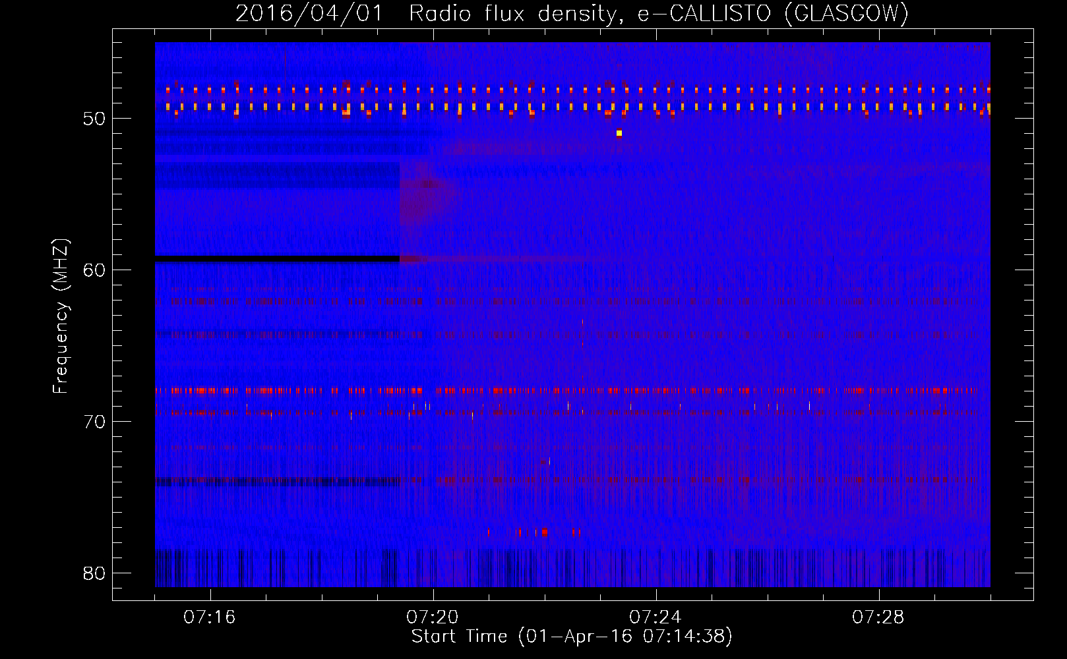Click the black horizontal band near 59 MHz
The width and height of the screenshot is (1067, 659).
[278, 259]
